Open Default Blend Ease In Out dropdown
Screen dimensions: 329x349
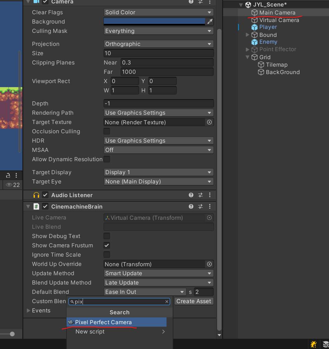(145, 292)
